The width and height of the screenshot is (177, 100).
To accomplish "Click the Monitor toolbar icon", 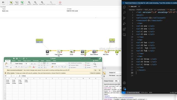I will (x=17, y=3).
